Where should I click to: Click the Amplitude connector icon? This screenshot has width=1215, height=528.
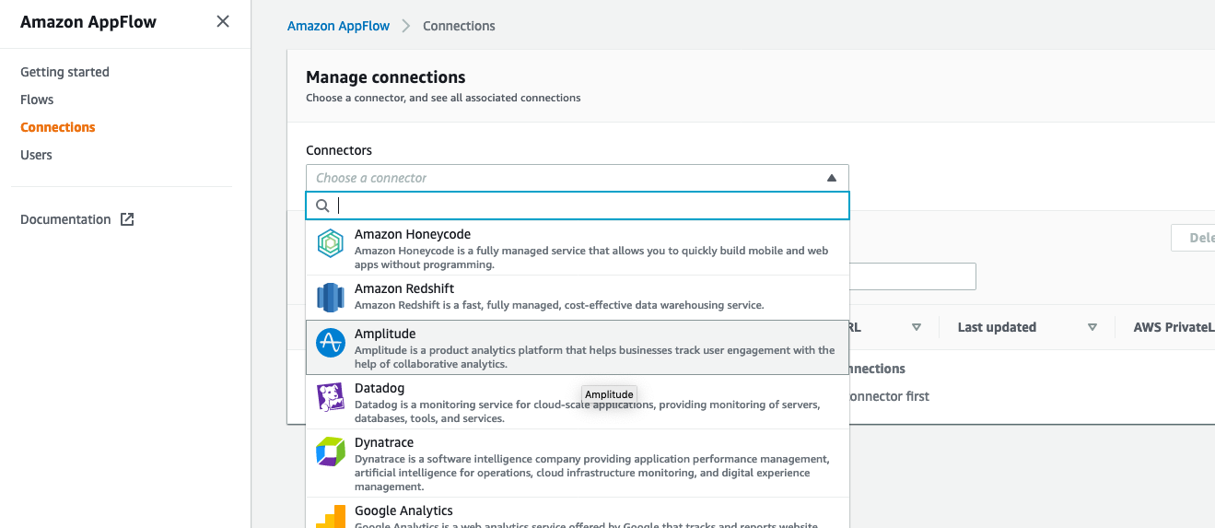coord(330,343)
